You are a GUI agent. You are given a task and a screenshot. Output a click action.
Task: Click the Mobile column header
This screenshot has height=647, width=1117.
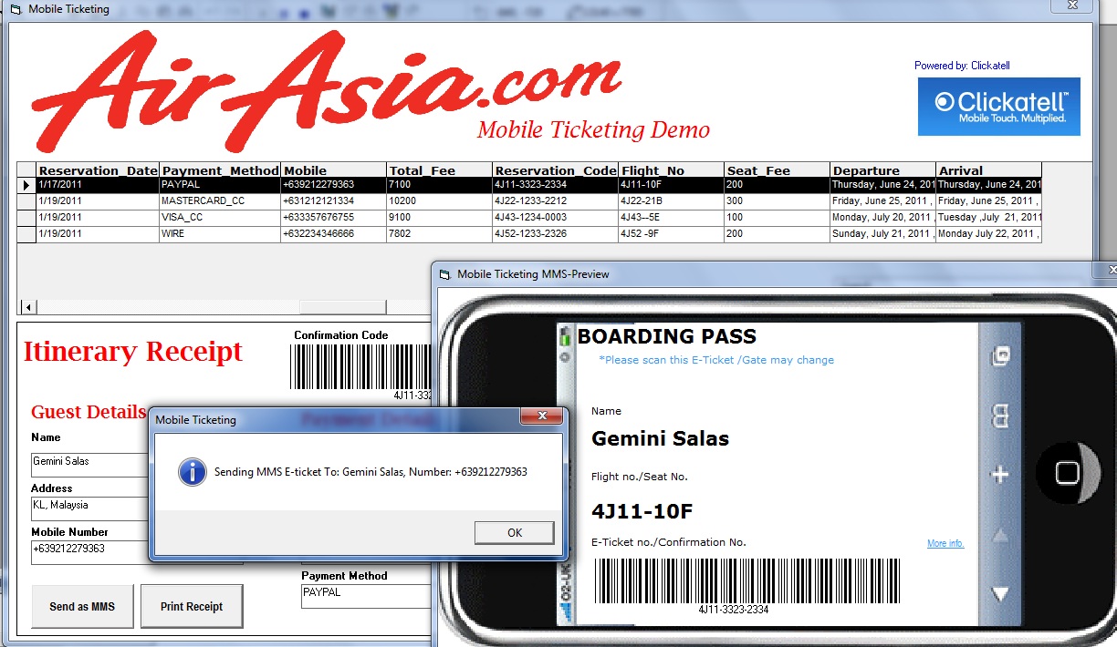tap(334, 170)
